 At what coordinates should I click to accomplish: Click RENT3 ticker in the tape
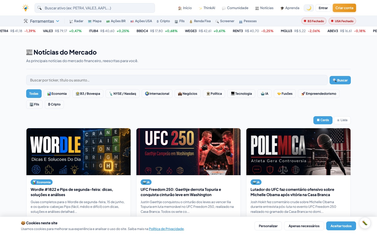point(253,31)
